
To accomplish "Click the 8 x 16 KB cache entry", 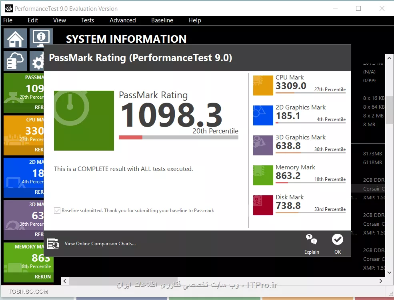I will point(374,98).
